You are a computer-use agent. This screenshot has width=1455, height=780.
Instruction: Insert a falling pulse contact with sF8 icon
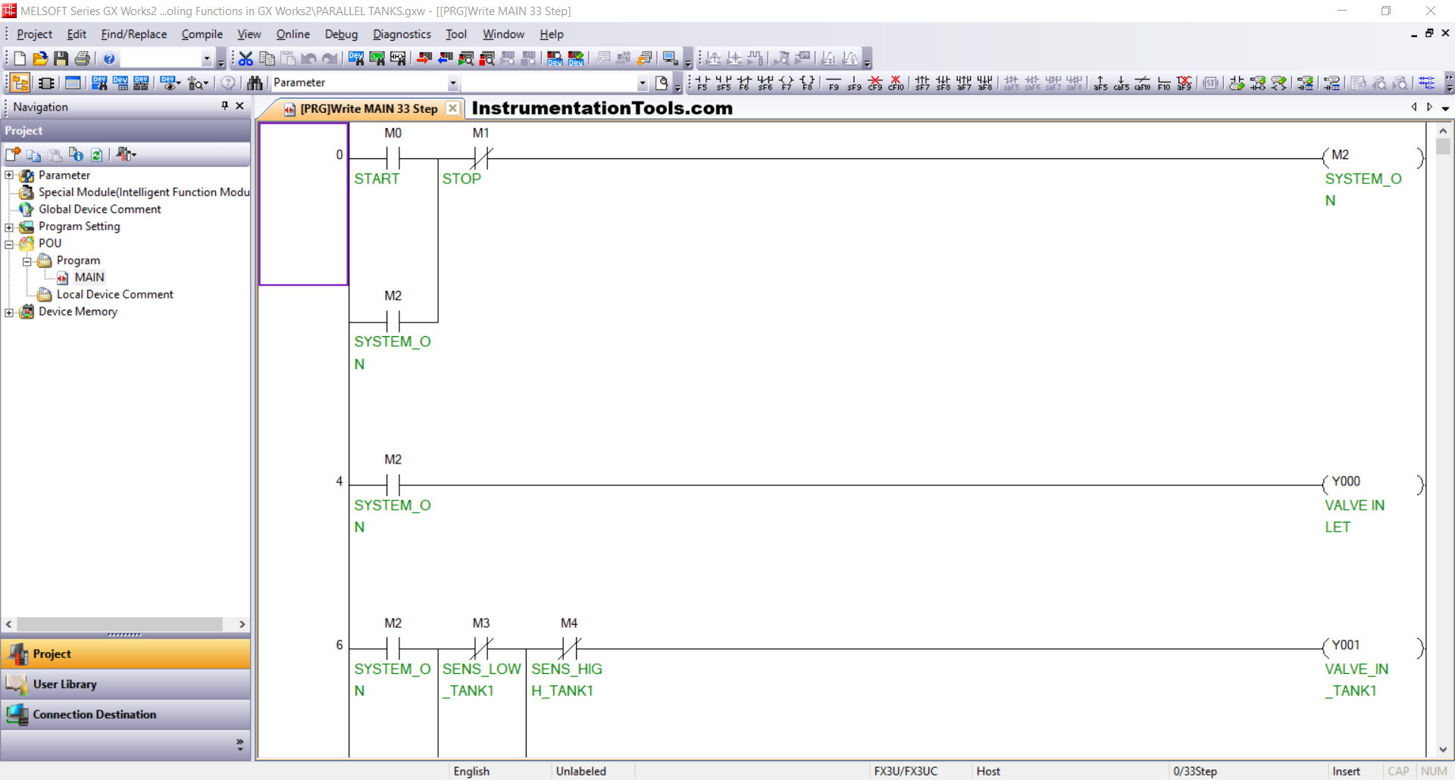(x=943, y=83)
